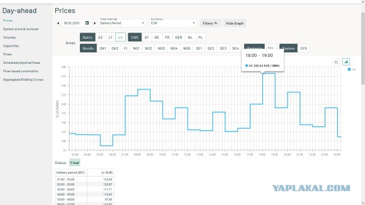Click the Delivery period (EET) column header
The width and height of the screenshot is (365, 205).
pos(71,173)
